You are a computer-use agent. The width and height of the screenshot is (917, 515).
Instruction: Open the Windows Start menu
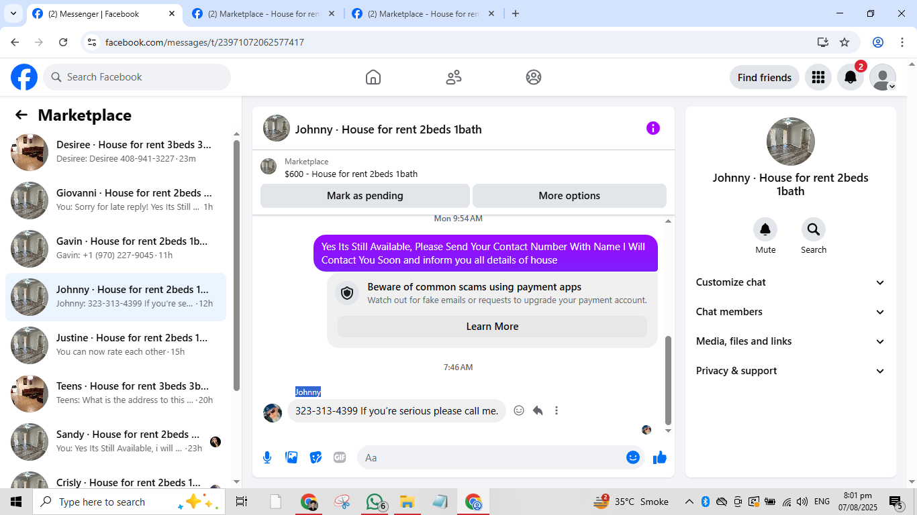coord(16,502)
